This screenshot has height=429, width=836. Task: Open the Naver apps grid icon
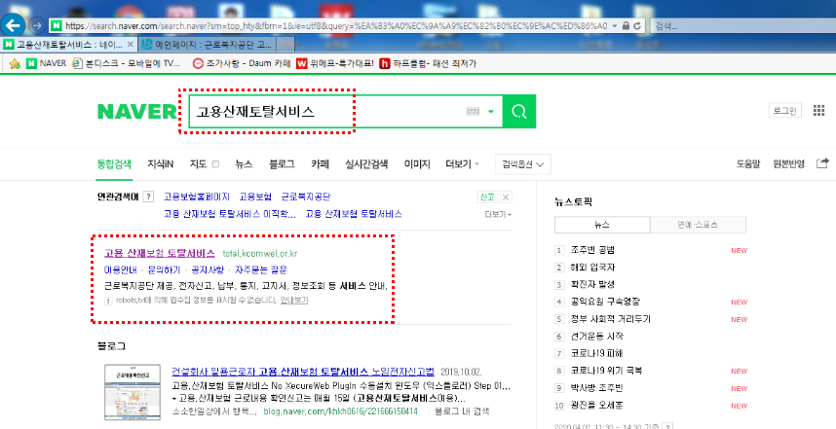coord(818,111)
